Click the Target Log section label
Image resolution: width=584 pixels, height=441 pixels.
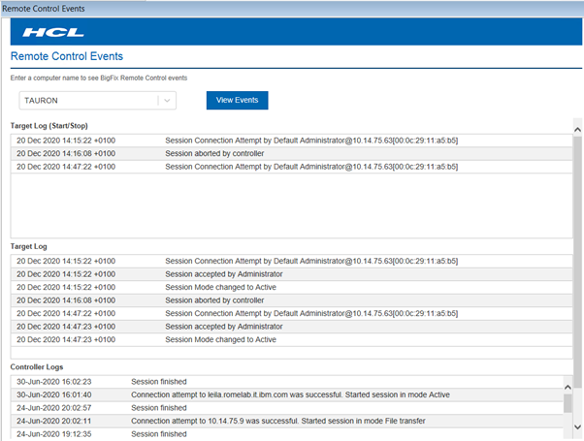pyautogui.click(x=29, y=246)
